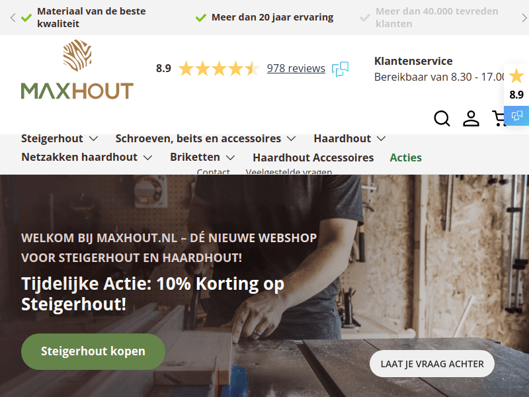Expand the Steigerhout menu chevron
529x397 pixels.
tap(93, 139)
